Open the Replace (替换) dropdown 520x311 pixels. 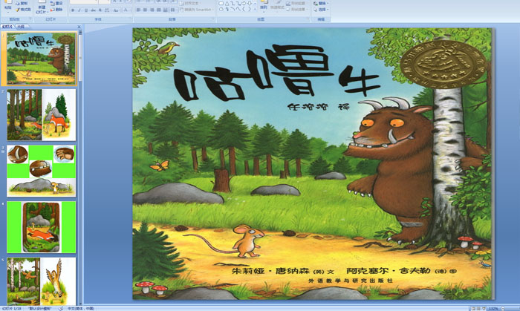321,3
